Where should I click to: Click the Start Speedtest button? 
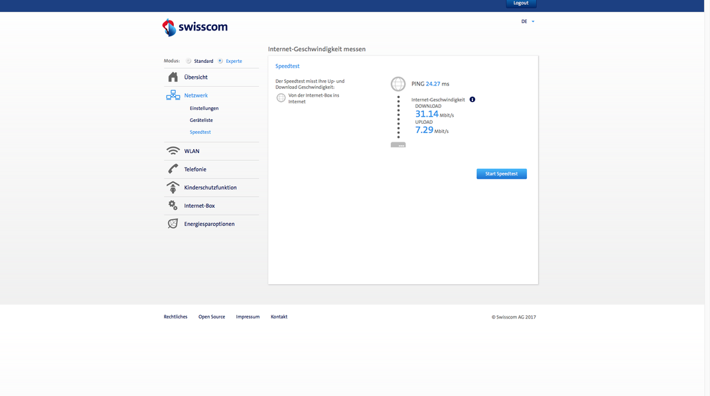pos(501,173)
